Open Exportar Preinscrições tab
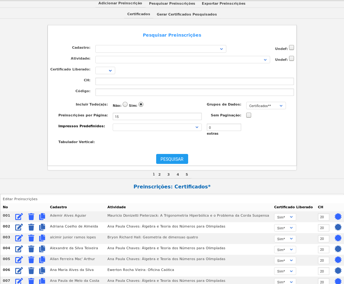This screenshot has height=284, width=344. click(224, 3)
